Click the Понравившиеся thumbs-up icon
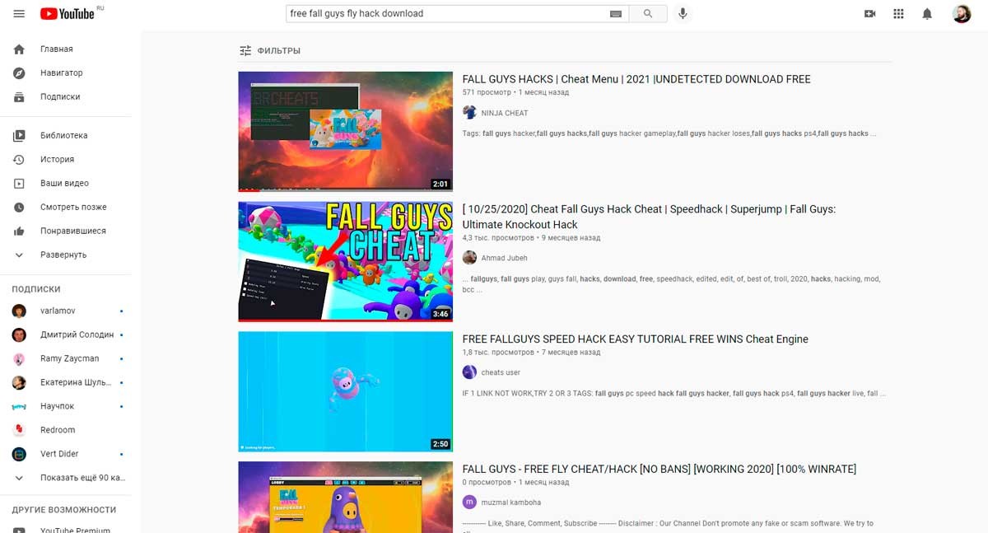Image resolution: width=988 pixels, height=533 pixels. (x=20, y=231)
